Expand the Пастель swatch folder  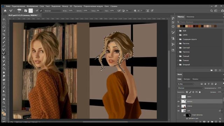[x=178, y=43]
